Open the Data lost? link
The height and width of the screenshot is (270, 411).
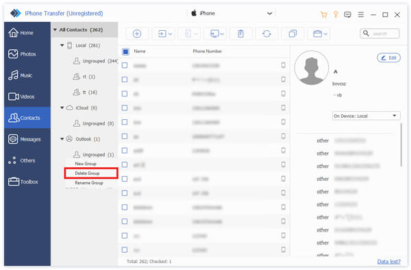coord(388,261)
